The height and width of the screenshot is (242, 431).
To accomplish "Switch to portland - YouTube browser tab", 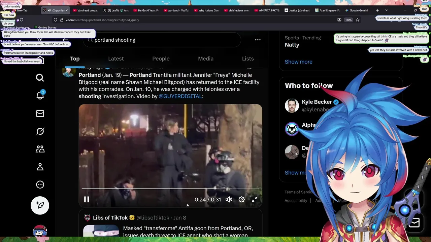I will [x=176, y=10].
